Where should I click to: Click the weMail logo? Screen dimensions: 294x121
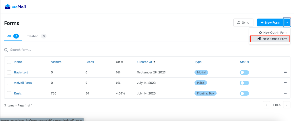point(15,7)
